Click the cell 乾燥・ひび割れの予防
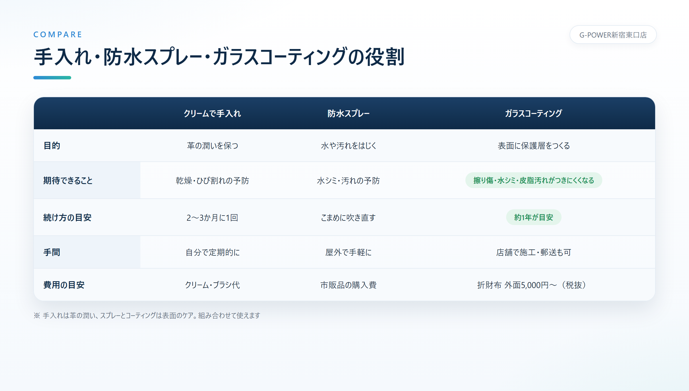The width and height of the screenshot is (689, 391). tap(212, 181)
